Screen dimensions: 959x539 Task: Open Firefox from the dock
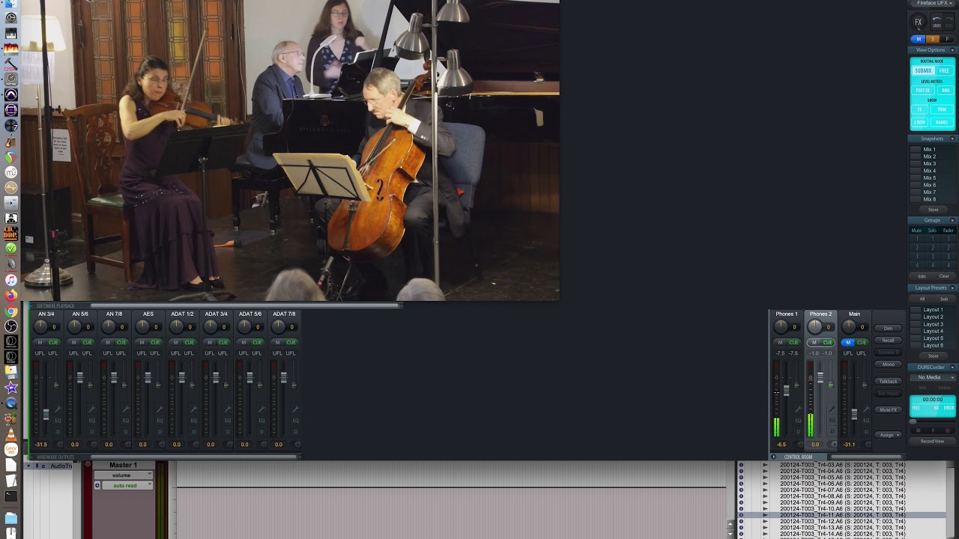coord(11,295)
